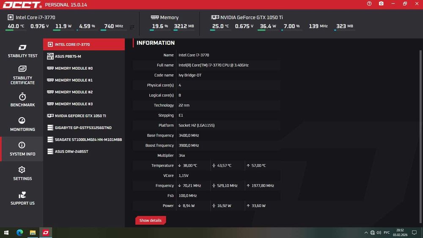Open the network globe tray icon

point(372,233)
